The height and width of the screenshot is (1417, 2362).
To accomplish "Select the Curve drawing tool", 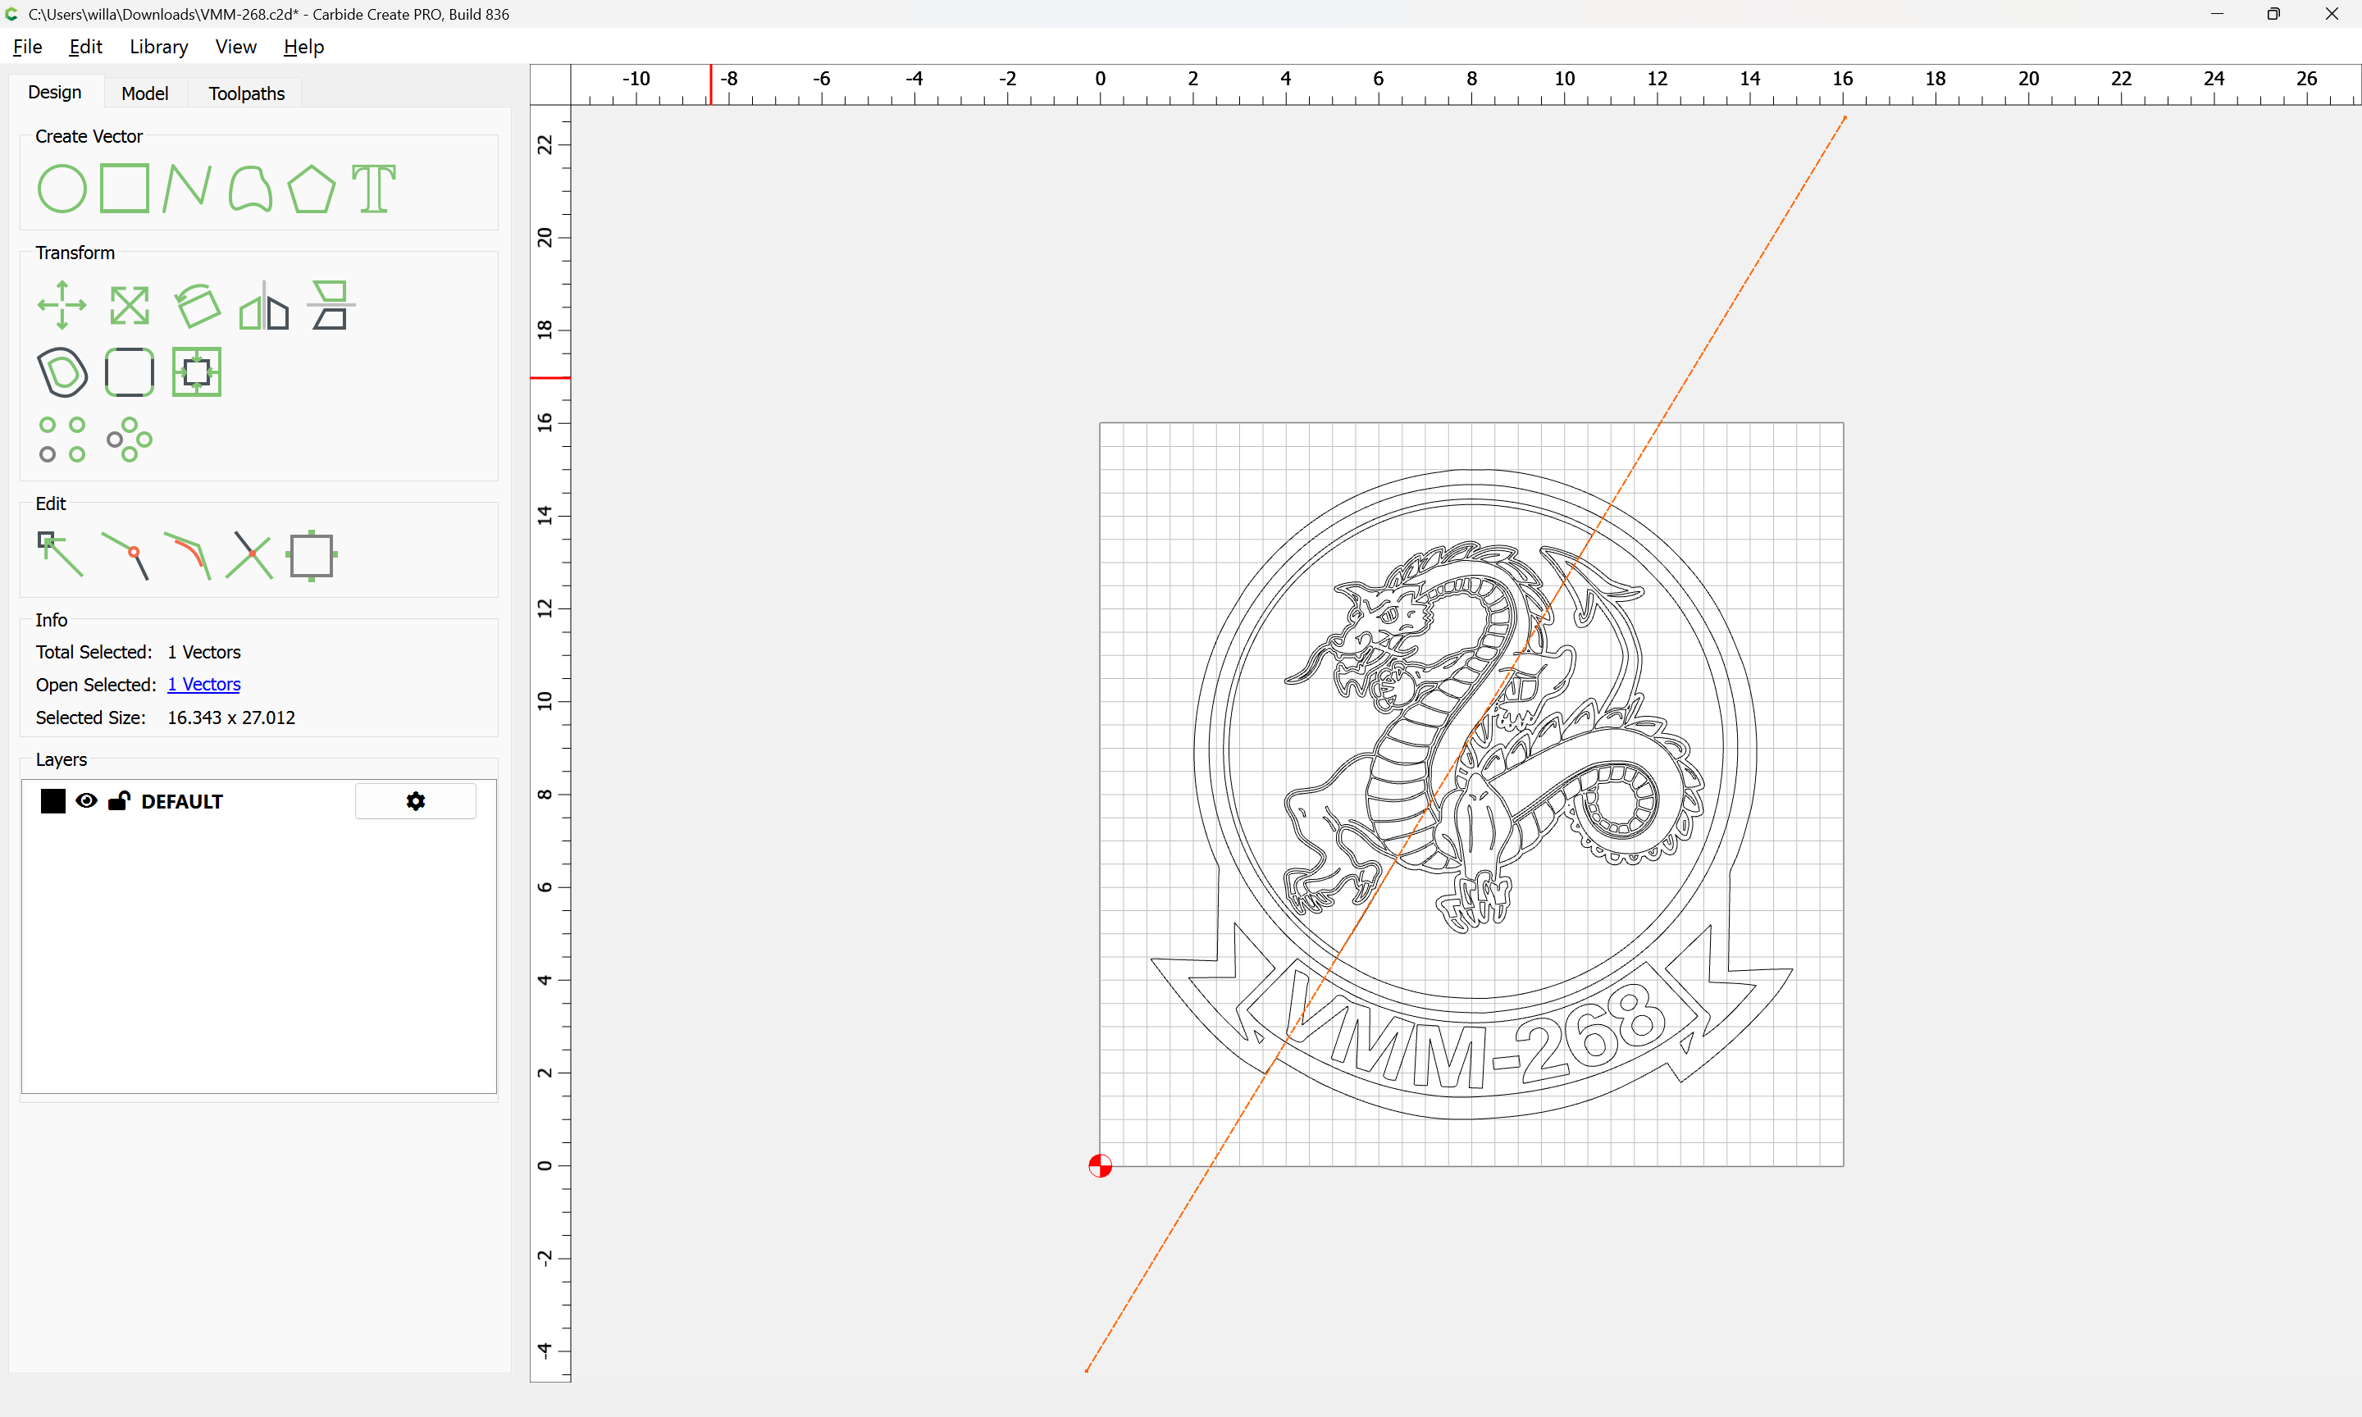I will (250, 188).
